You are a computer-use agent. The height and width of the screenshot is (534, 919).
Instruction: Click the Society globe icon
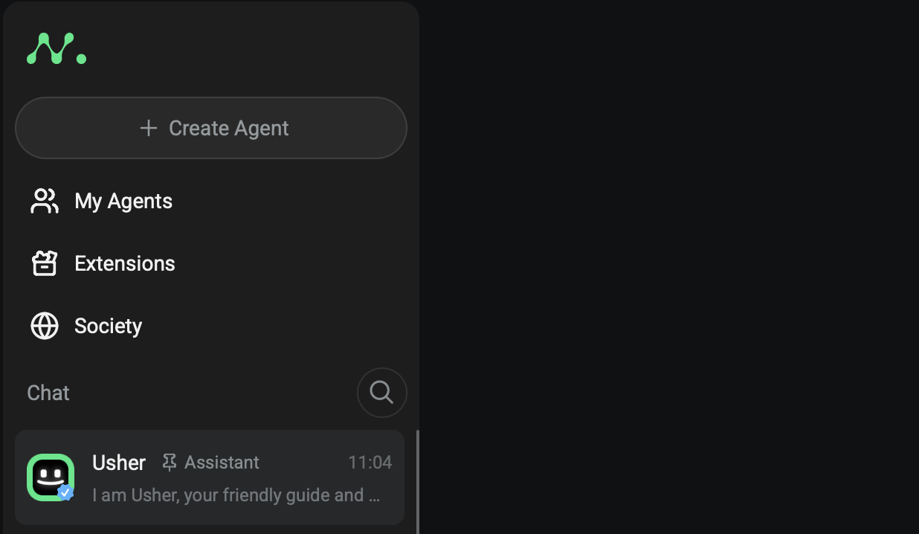tap(44, 326)
